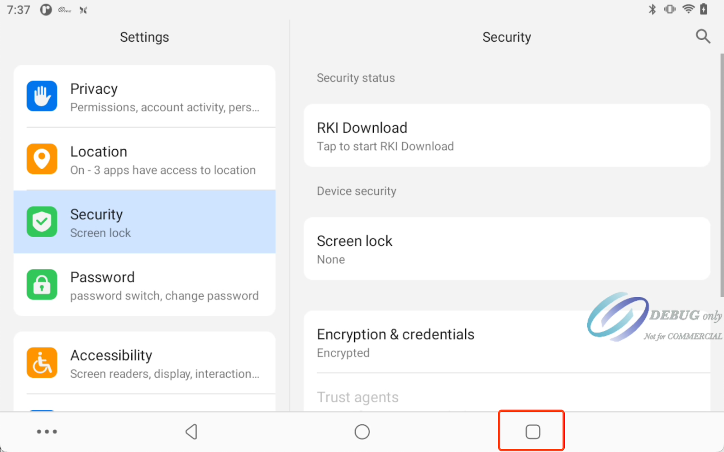
Task: Tap the green Security shield icon
Action: pyautogui.click(x=42, y=222)
